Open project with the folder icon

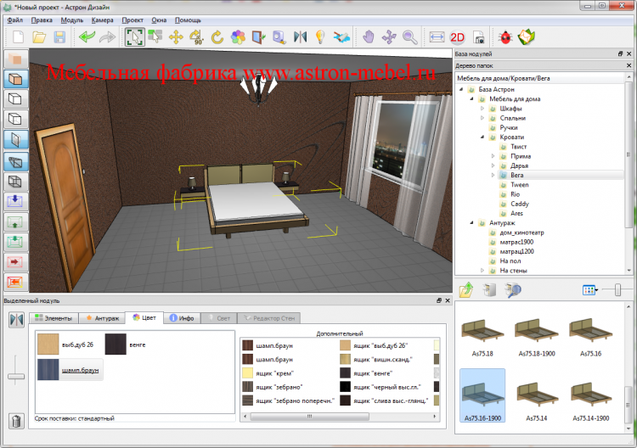pyautogui.click(x=39, y=37)
